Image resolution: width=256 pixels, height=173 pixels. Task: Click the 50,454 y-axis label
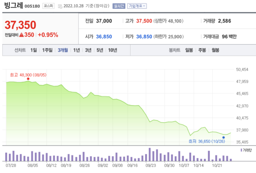242,70
